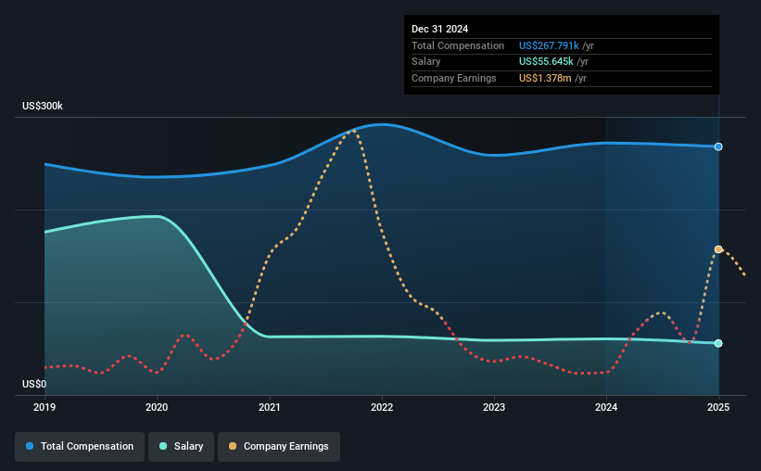
Task: Click the Company Earnings tooltip row label
Action: 454,78
